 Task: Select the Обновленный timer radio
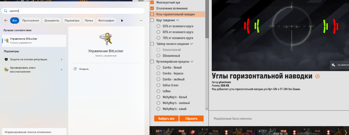pos(159,56)
